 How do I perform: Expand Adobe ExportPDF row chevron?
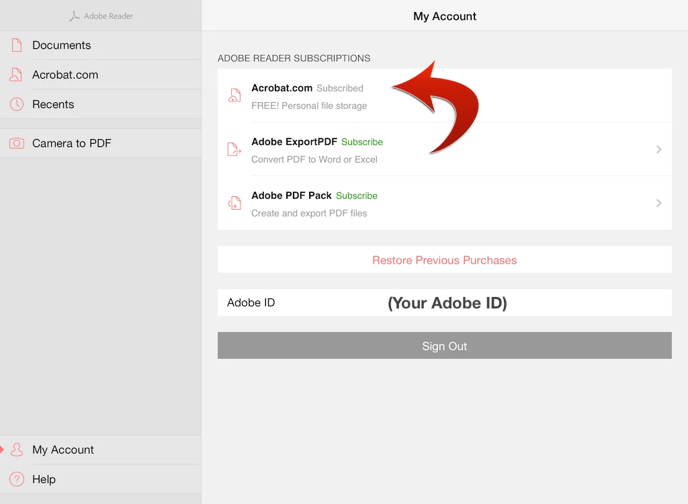(658, 149)
